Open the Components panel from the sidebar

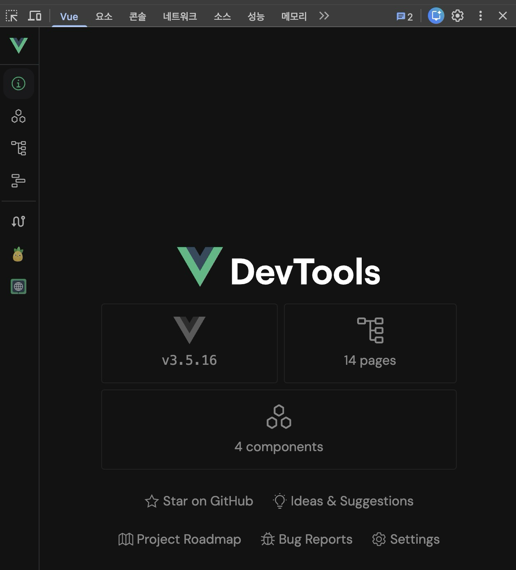[19, 116]
